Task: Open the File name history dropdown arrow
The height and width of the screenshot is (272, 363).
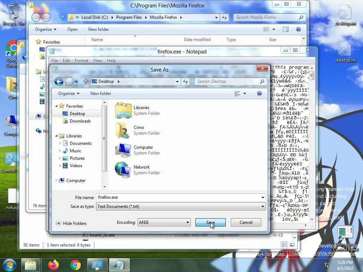Action: [x=263, y=198]
